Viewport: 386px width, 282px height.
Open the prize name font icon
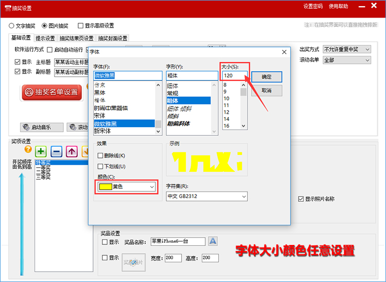[213, 241]
